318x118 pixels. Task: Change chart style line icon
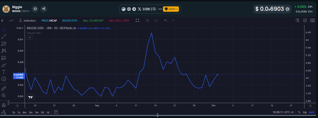click(11, 20)
